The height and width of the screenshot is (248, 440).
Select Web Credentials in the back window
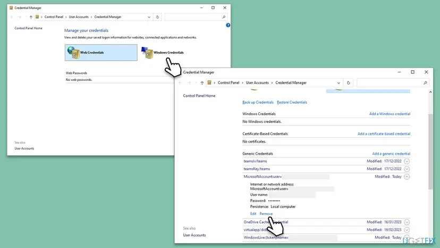pyautogui.click(x=101, y=52)
